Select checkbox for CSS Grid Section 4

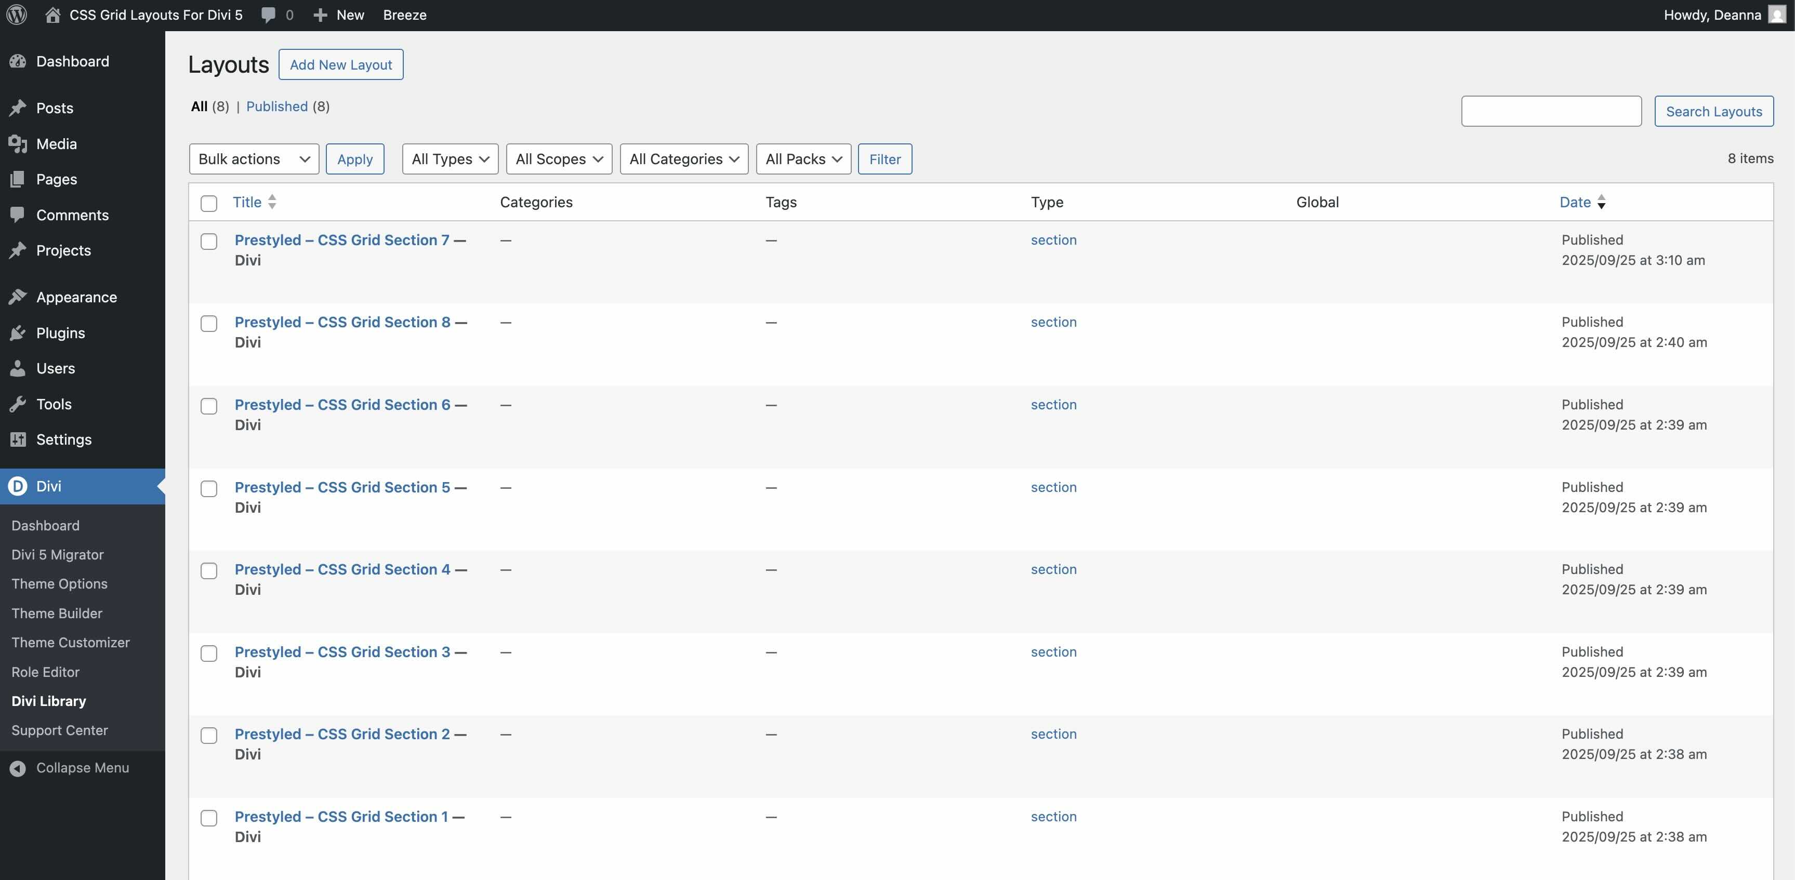[208, 570]
